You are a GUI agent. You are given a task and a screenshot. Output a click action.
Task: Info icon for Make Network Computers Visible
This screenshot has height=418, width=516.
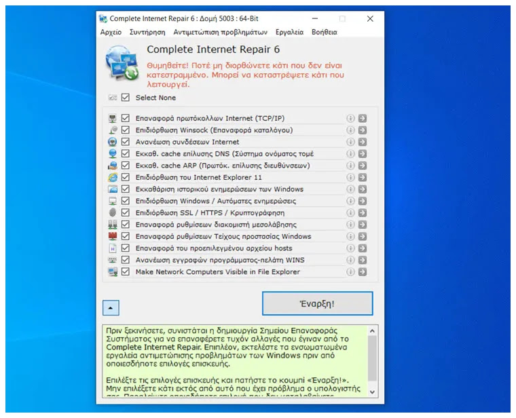point(350,272)
